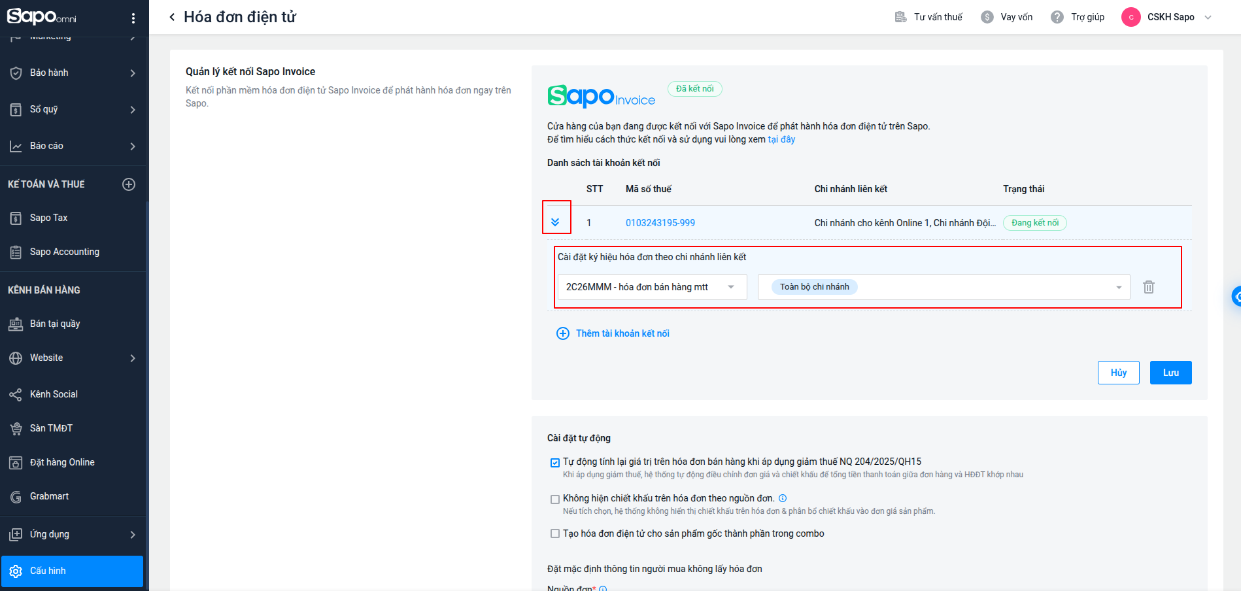Click the Sapo Invoice logo
The width and height of the screenshot is (1241, 591).
601,96
